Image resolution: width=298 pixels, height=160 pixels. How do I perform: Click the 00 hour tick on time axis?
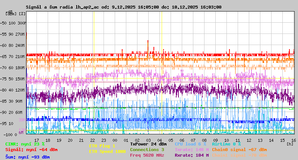point(115,140)
